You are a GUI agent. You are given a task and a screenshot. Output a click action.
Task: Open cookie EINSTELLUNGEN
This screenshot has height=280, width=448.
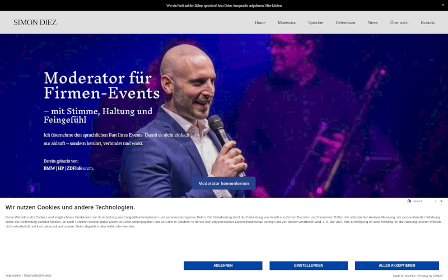coord(309,265)
